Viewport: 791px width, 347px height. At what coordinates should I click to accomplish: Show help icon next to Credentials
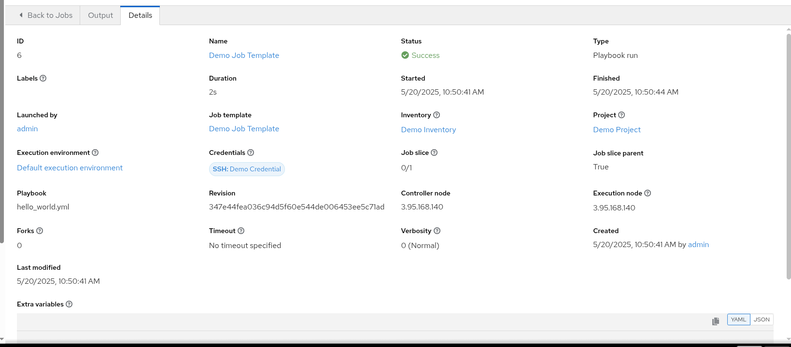(x=251, y=153)
